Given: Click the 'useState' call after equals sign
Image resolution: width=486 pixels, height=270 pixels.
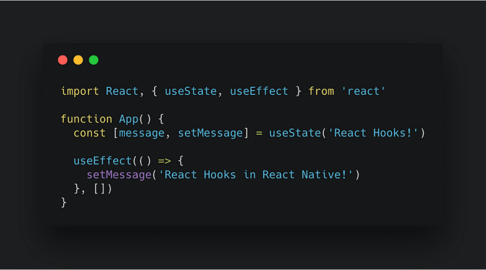Looking at the screenshot, I should pos(295,133).
